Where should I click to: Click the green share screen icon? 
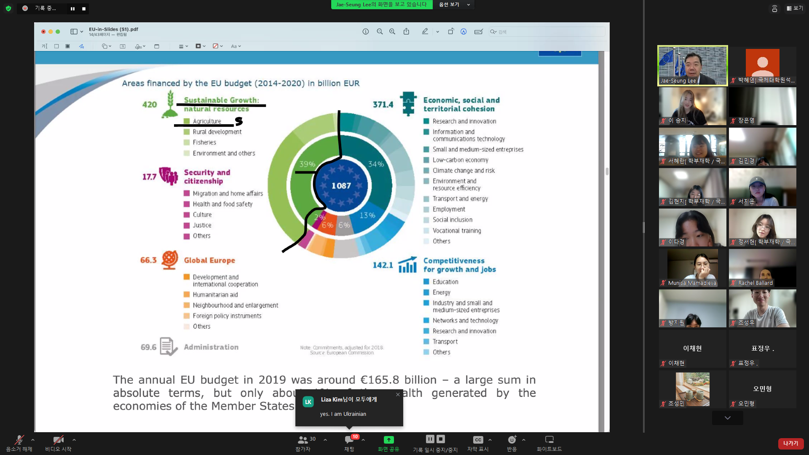[388, 440]
